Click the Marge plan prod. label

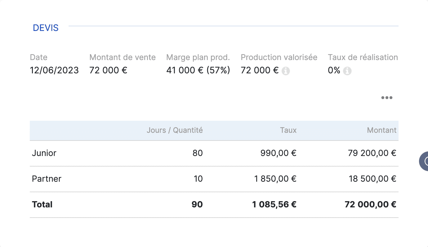click(198, 57)
